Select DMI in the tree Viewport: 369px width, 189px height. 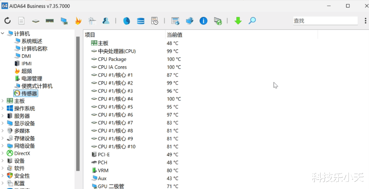tap(26, 56)
